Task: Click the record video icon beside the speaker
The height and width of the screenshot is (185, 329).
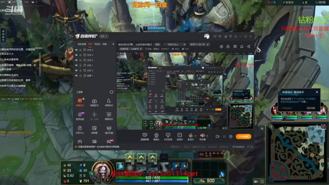Action: 218,136
